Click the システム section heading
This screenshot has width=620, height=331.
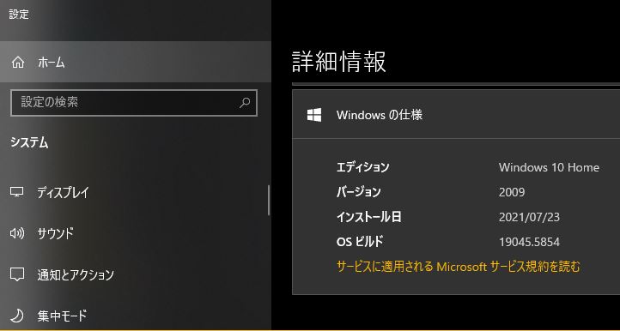tap(29, 142)
